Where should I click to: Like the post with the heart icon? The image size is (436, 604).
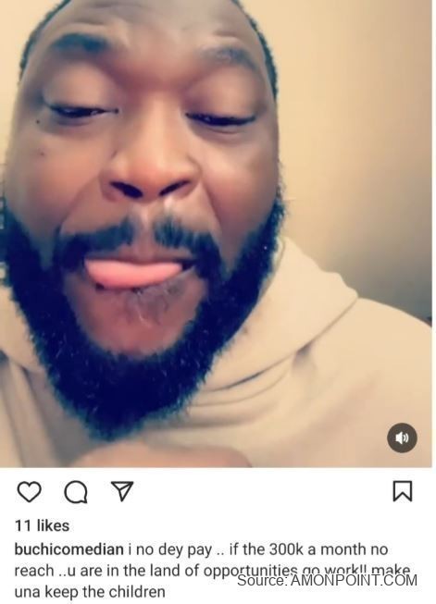pyautogui.click(x=30, y=491)
